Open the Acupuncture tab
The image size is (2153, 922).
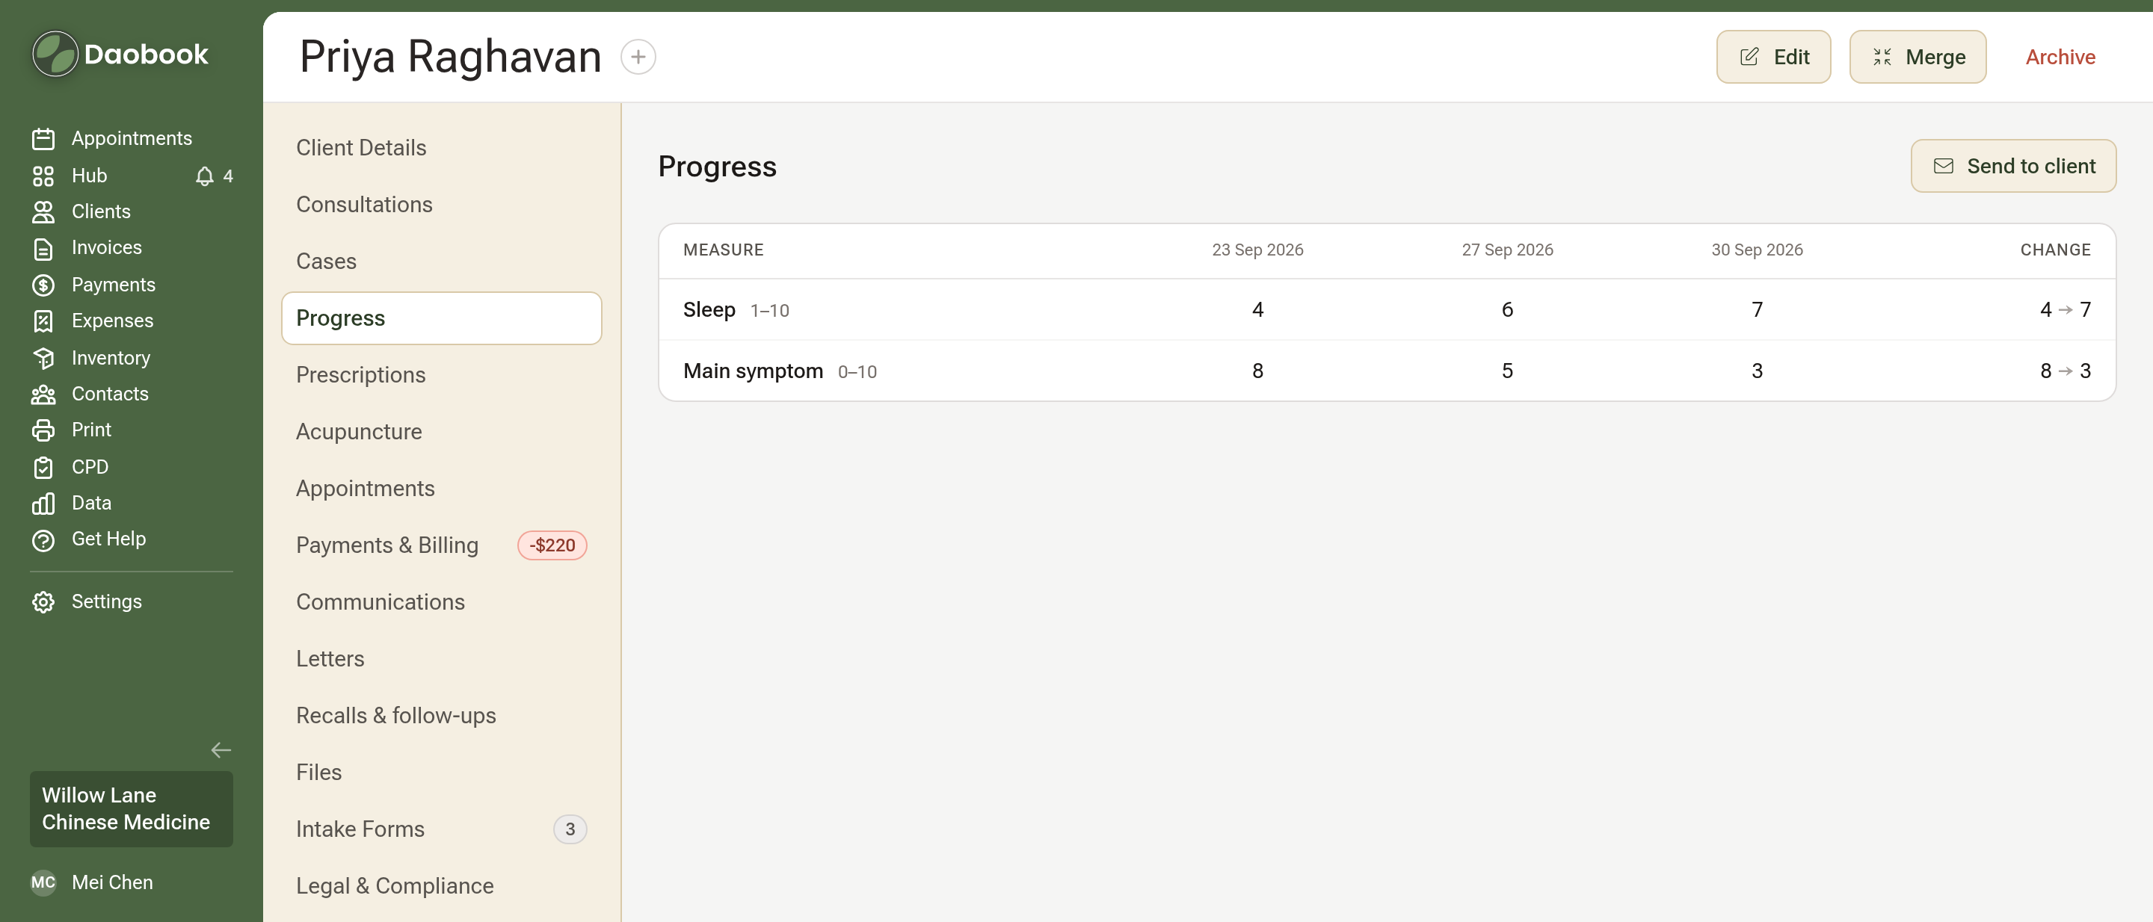click(441, 432)
